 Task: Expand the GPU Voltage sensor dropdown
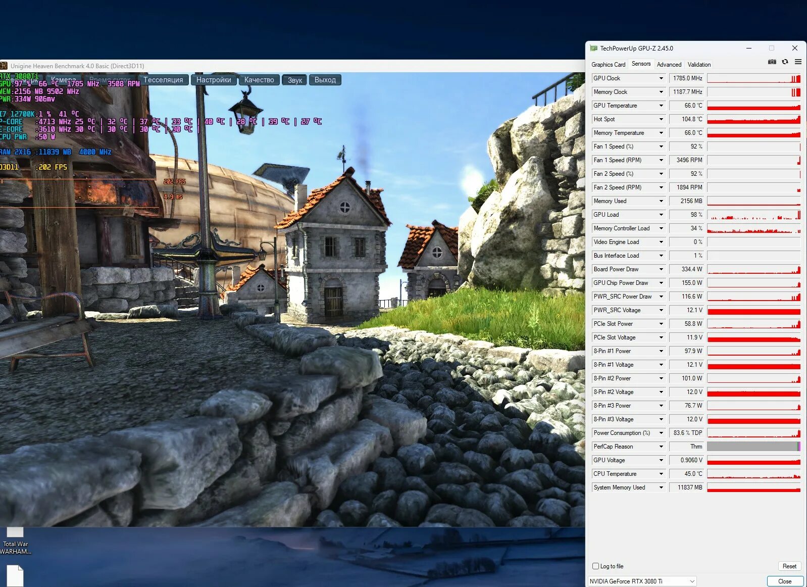click(x=661, y=460)
